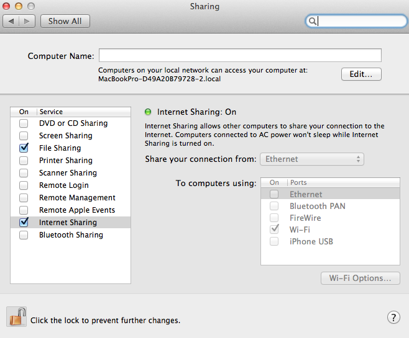Click the lock icon to prevent changes

point(17,317)
